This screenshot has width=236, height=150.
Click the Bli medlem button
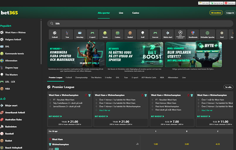tap(216, 13)
